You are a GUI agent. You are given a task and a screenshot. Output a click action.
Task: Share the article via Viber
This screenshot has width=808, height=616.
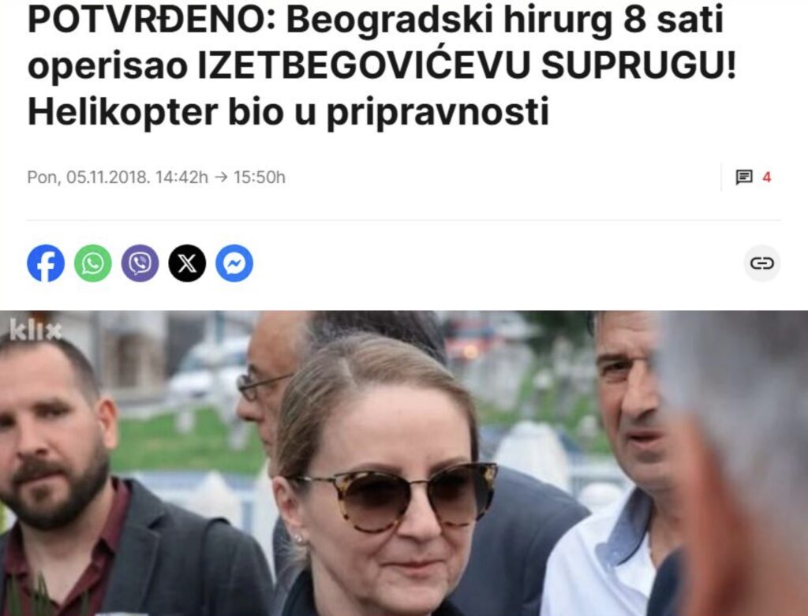tap(140, 263)
